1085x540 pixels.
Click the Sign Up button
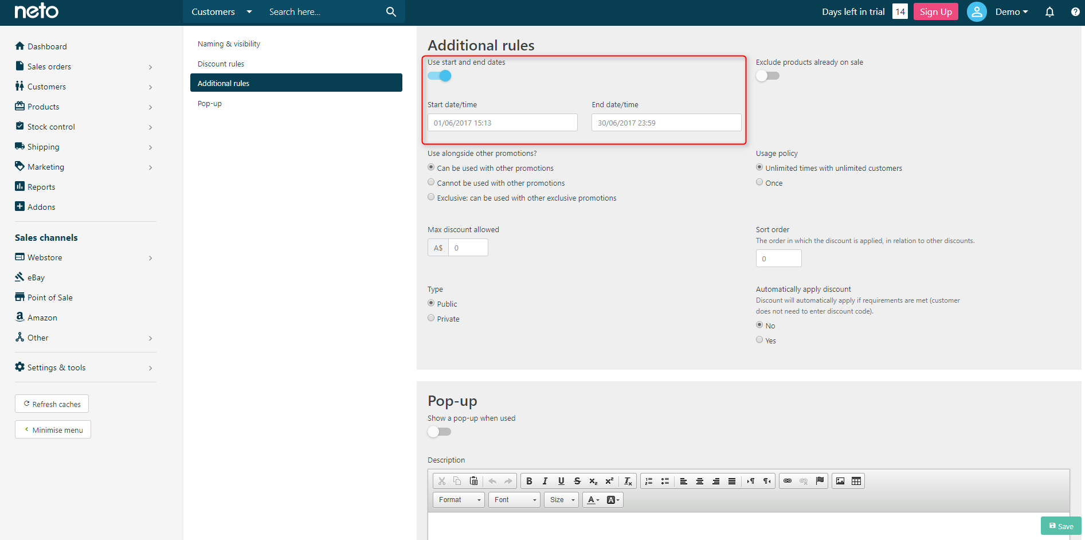(x=935, y=11)
